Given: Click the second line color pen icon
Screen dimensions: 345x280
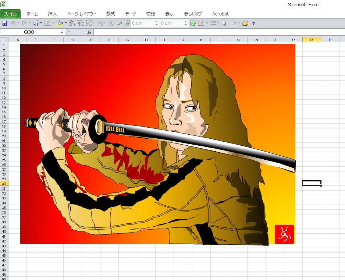Looking at the screenshot, I should [201, 23].
